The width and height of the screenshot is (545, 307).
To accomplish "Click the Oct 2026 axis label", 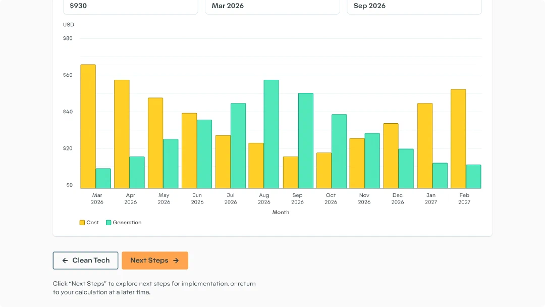I will tap(331, 198).
